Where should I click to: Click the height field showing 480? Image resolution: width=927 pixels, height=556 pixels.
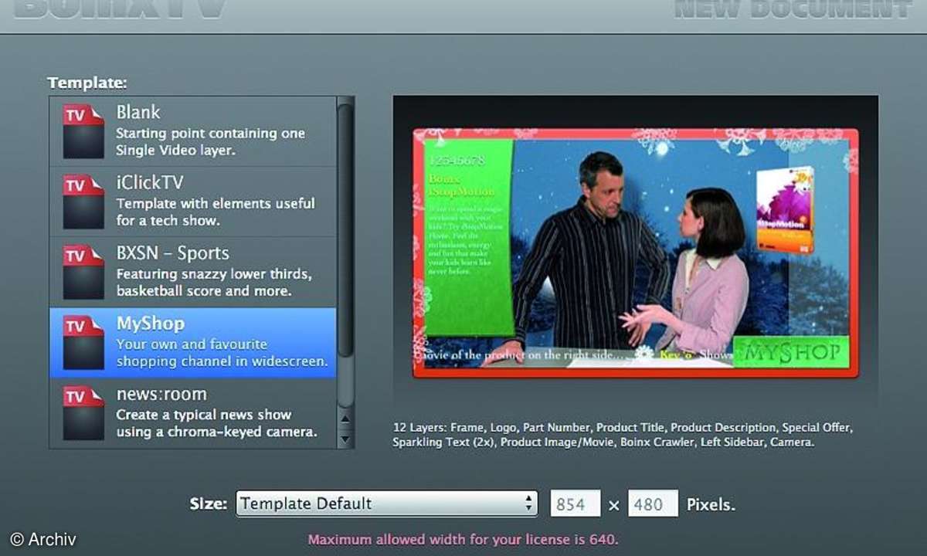tap(653, 503)
